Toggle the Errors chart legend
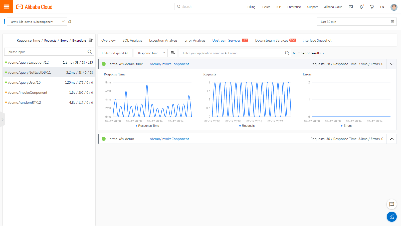Image resolution: width=401 pixels, height=226 pixels. [346, 126]
